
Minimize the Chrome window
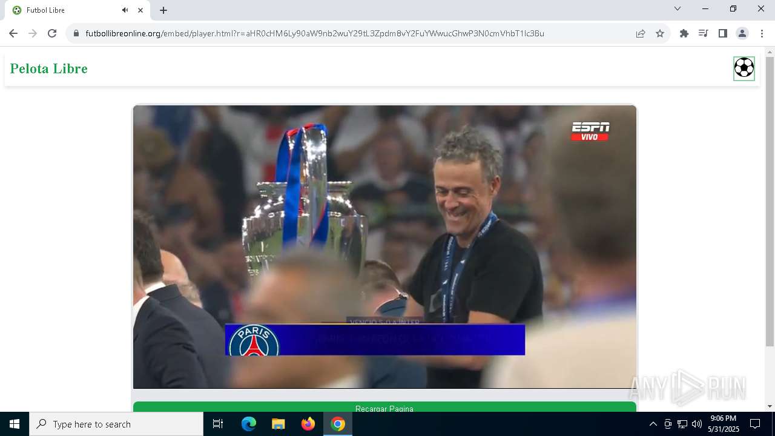coord(705,8)
